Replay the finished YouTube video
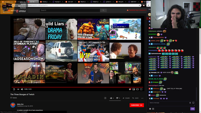Viewport: 201px width, 113px height. [x=14, y=89]
